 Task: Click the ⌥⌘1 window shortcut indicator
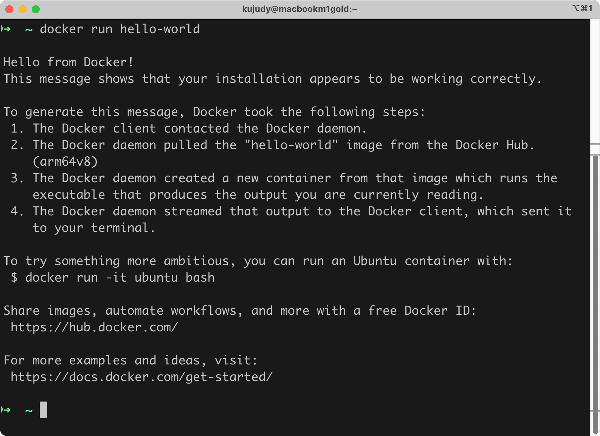[582, 8]
